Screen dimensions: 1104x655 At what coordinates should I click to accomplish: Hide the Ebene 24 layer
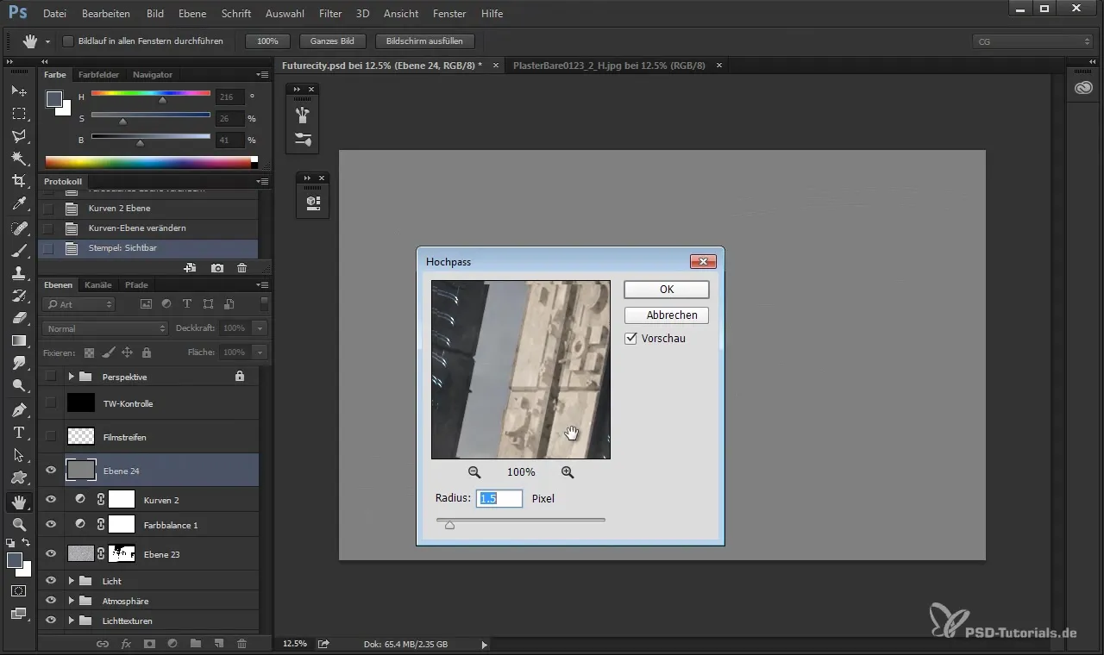[x=51, y=471]
